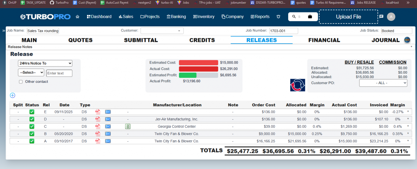Open the Sales menu
The image size is (417, 169).
(x=126, y=17)
